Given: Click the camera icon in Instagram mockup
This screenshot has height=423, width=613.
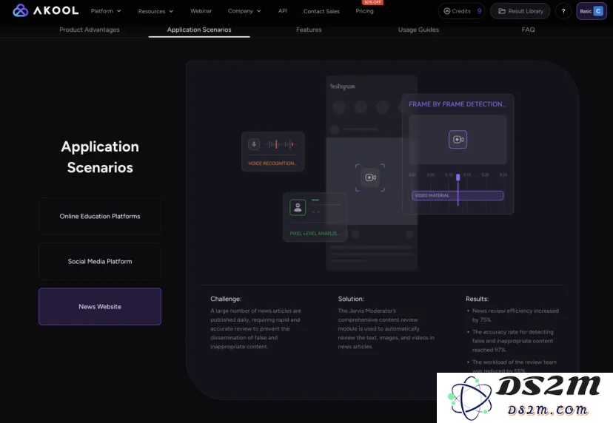Looking at the screenshot, I should tap(370, 177).
